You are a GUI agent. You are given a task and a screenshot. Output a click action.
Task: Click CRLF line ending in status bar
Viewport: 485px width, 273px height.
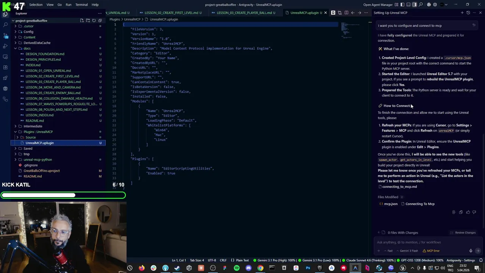click(x=223, y=260)
